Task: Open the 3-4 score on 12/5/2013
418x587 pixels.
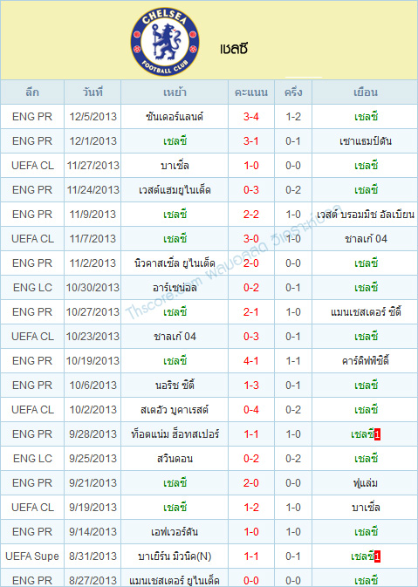Action: tap(251, 117)
